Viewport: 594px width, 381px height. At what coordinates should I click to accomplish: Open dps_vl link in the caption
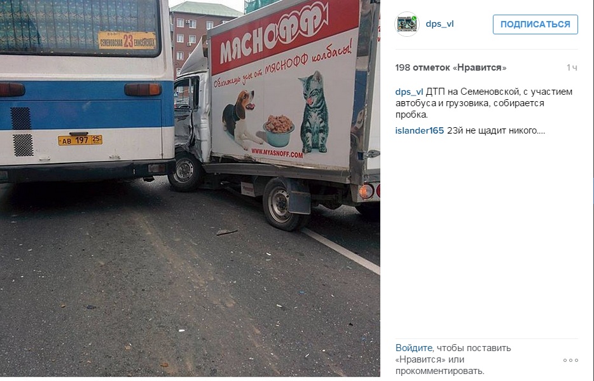pyautogui.click(x=409, y=92)
